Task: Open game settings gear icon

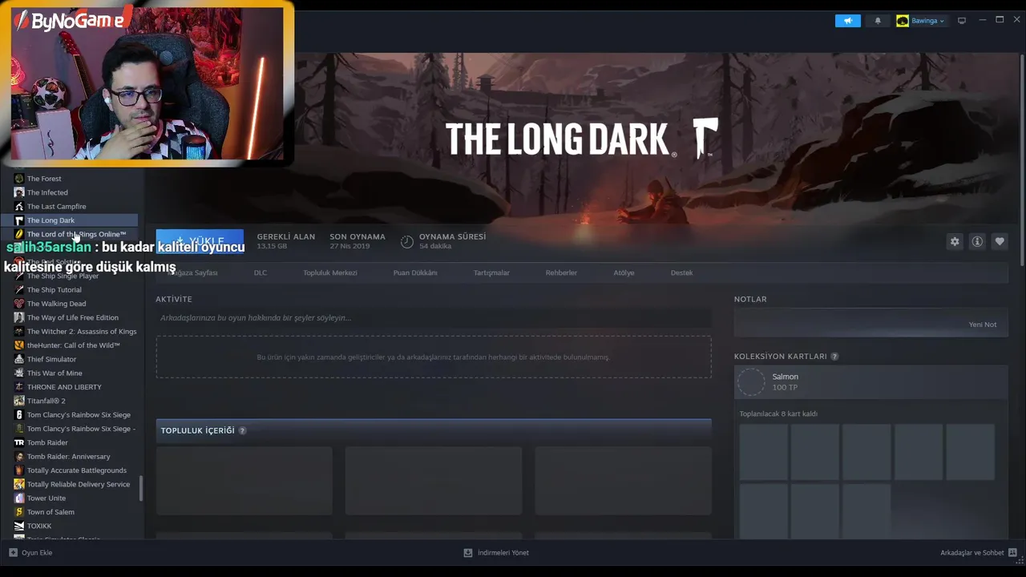Action: point(955,241)
